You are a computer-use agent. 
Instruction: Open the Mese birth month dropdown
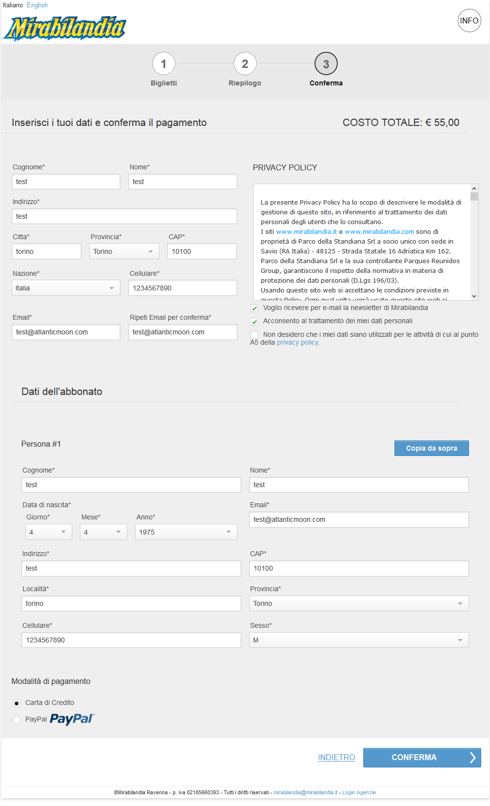[103, 532]
